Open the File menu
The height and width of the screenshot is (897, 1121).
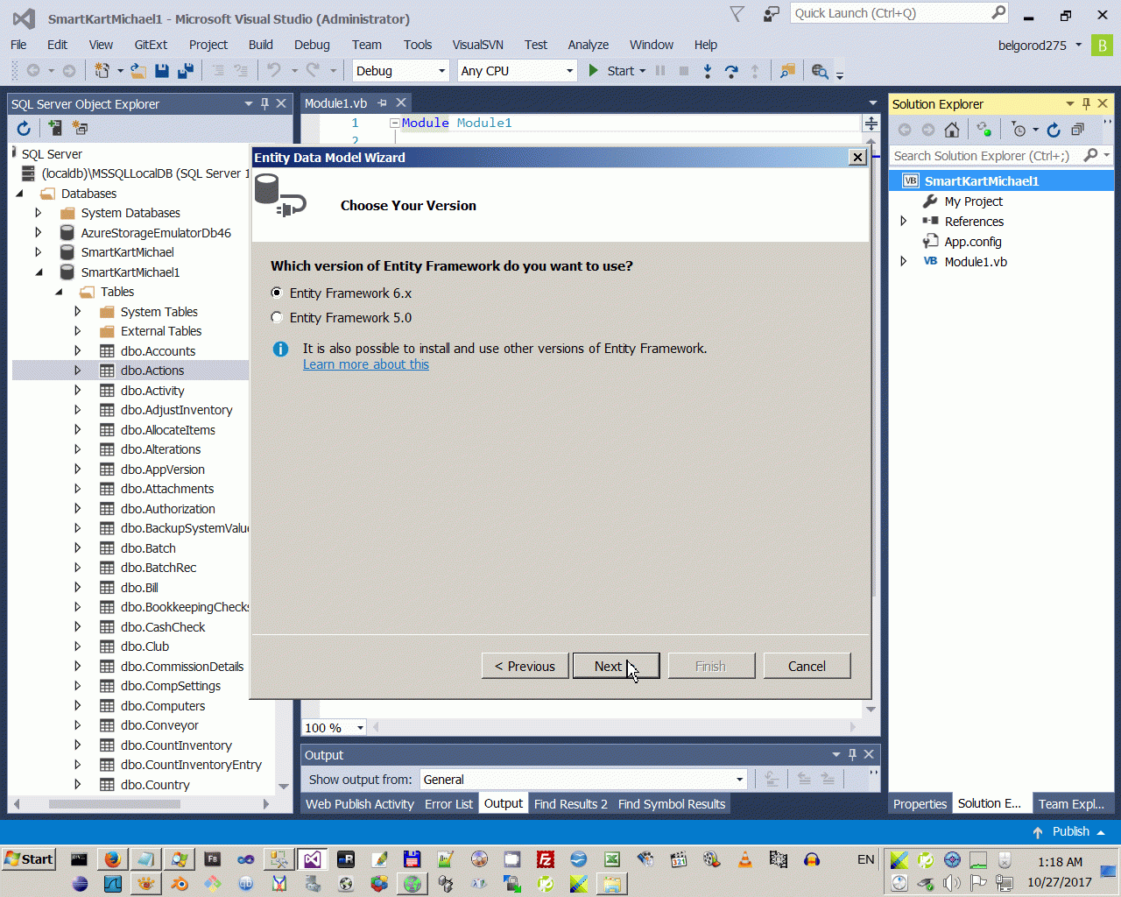pos(18,45)
